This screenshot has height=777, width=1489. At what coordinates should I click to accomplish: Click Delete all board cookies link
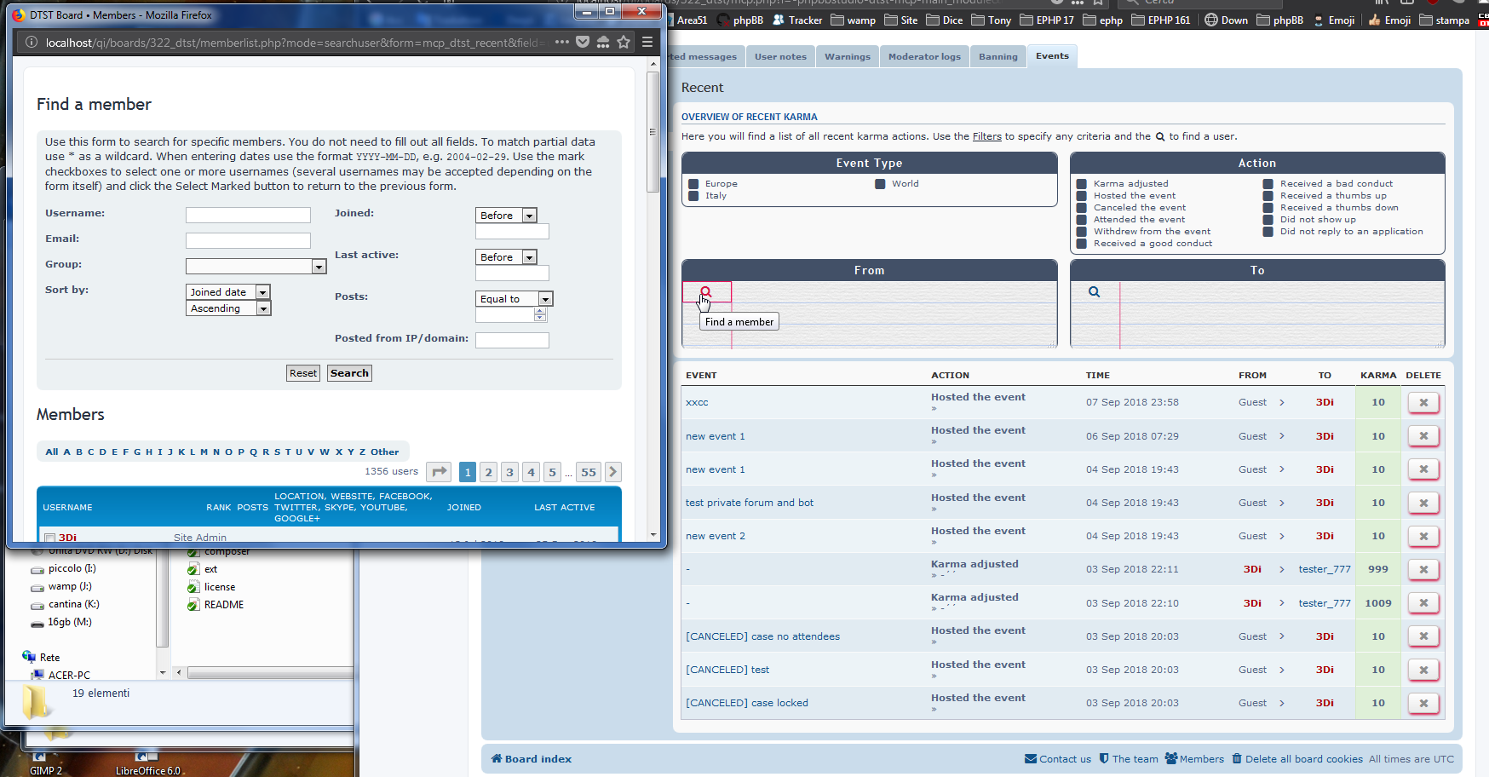click(1297, 759)
